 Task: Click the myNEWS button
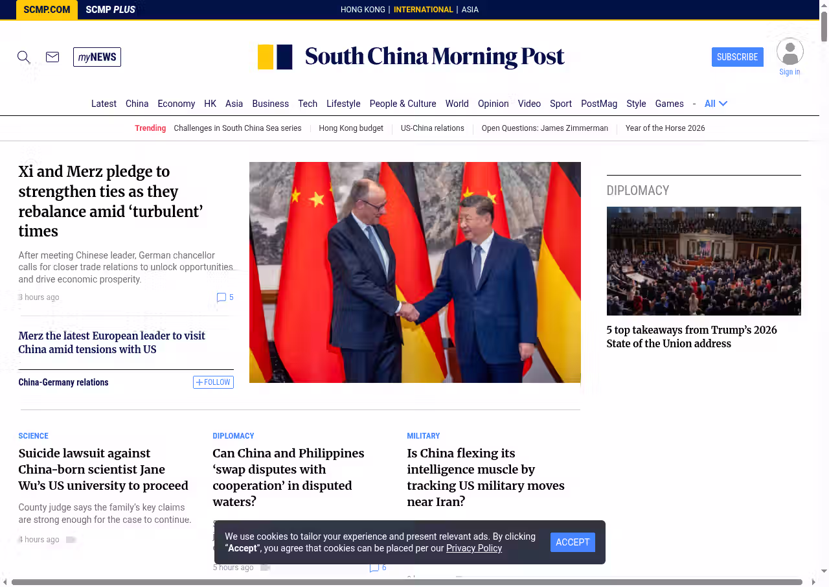click(97, 57)
